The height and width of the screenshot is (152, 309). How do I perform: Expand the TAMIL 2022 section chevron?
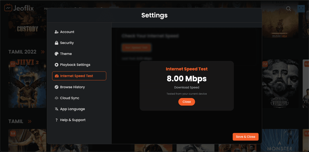pos(42,52)
